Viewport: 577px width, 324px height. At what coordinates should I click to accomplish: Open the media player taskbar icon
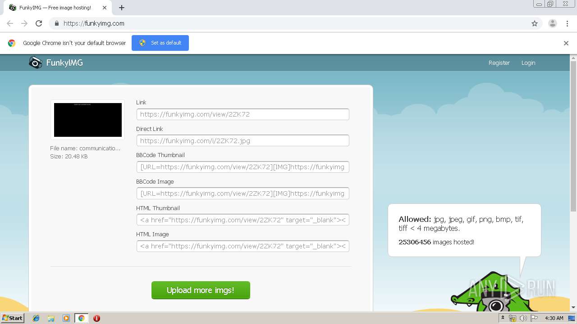(66, 318)
